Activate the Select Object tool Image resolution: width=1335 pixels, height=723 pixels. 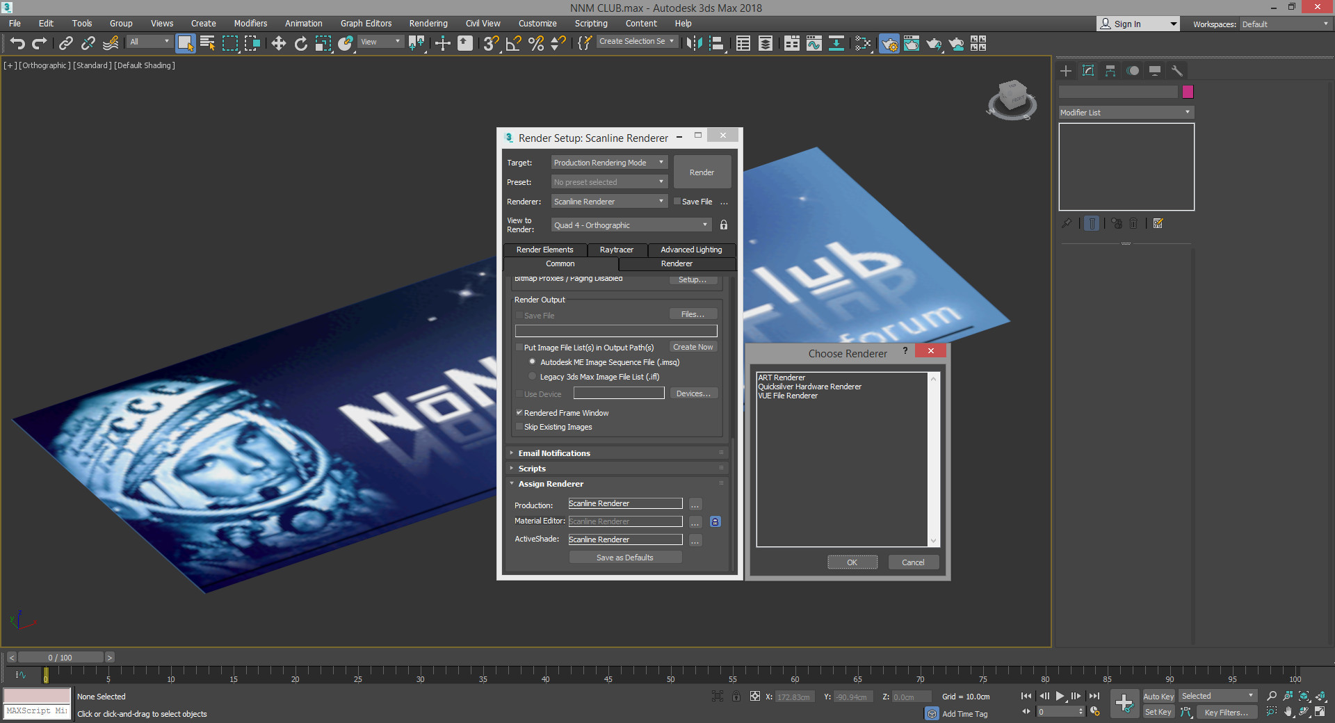pos(185,43)
